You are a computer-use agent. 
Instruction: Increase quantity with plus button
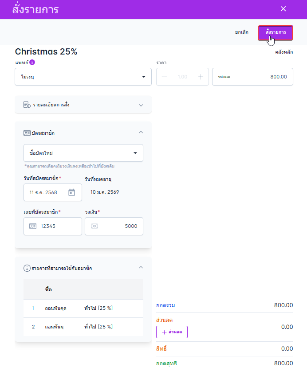(201, 77)
